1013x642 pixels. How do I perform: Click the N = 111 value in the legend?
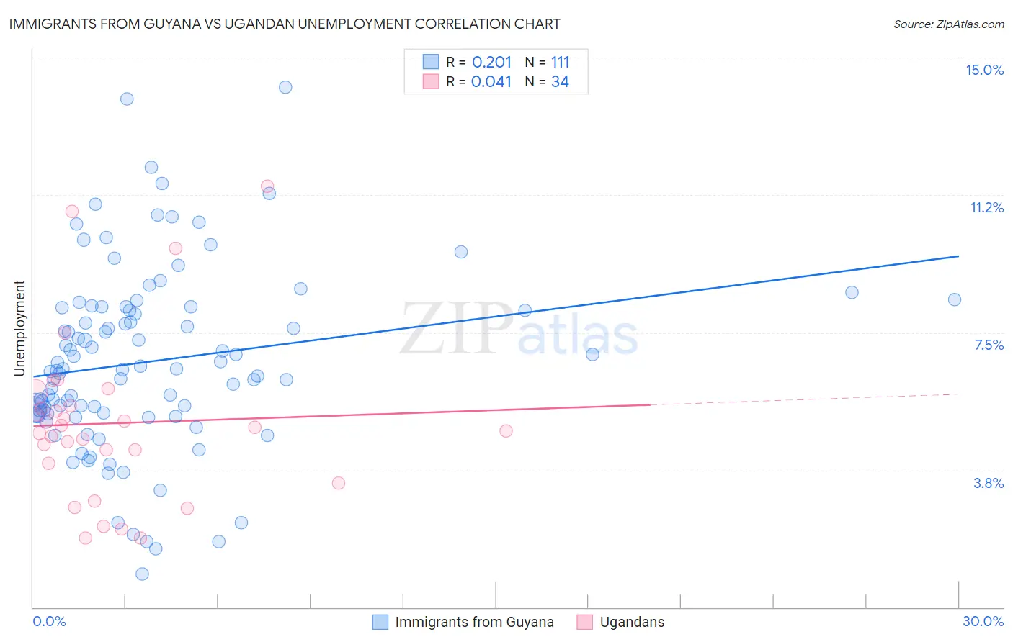[x=547, y=62]
